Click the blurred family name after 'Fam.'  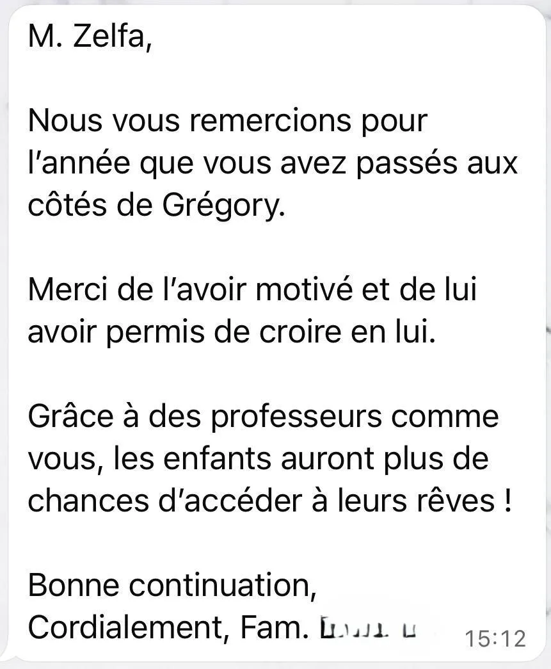point(368,628)
